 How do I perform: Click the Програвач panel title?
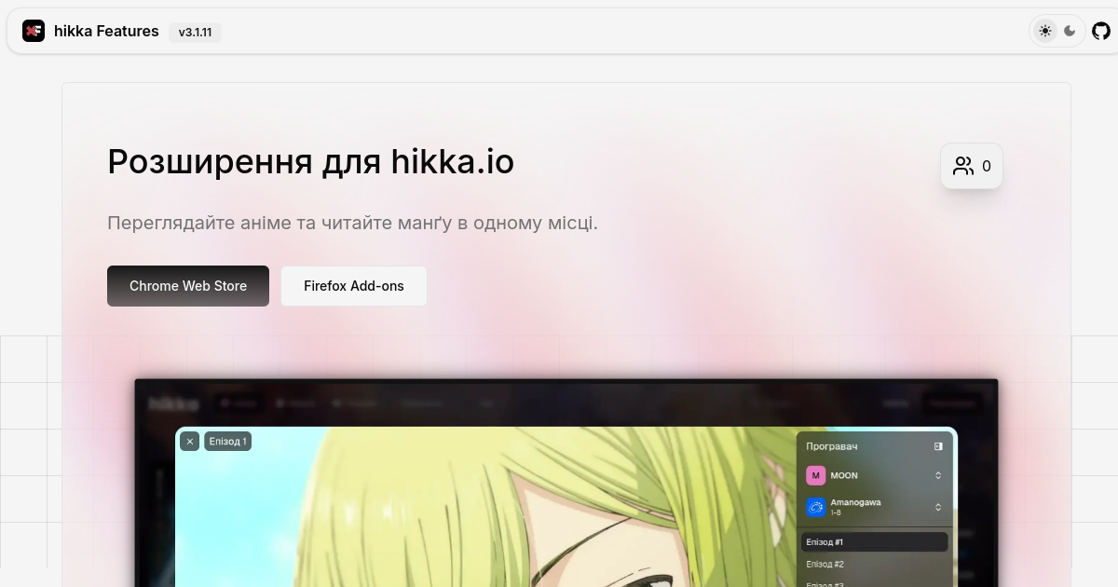832,446
